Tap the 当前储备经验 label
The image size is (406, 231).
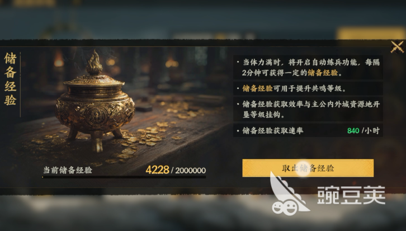[68, 170]
